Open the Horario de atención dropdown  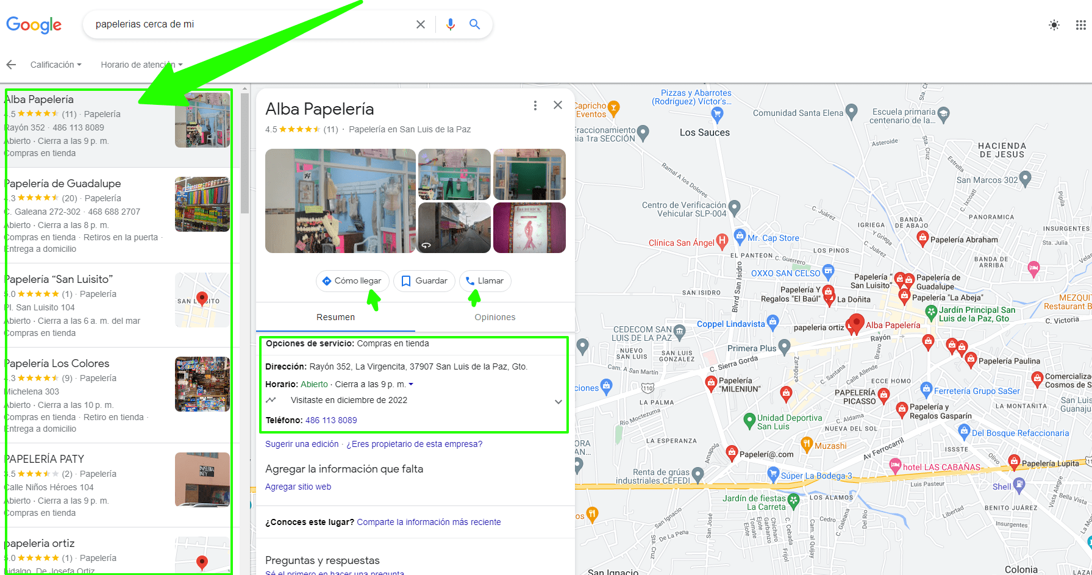pos(141,65)
